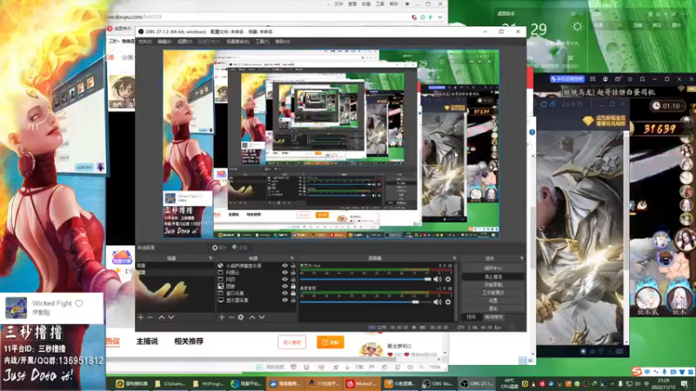The width and height of the screenshot is (696, 391).
Task: Click the orange post button on Douyu page
Action: coord(331,342)
